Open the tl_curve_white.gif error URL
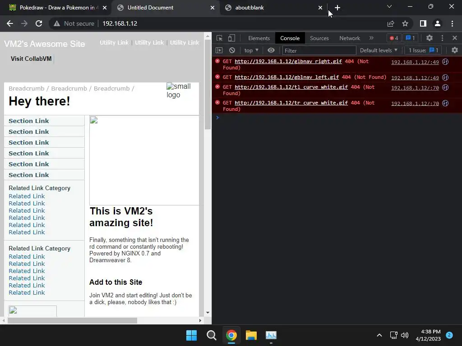This screenshot has height=346, width=462. (291, 87)
